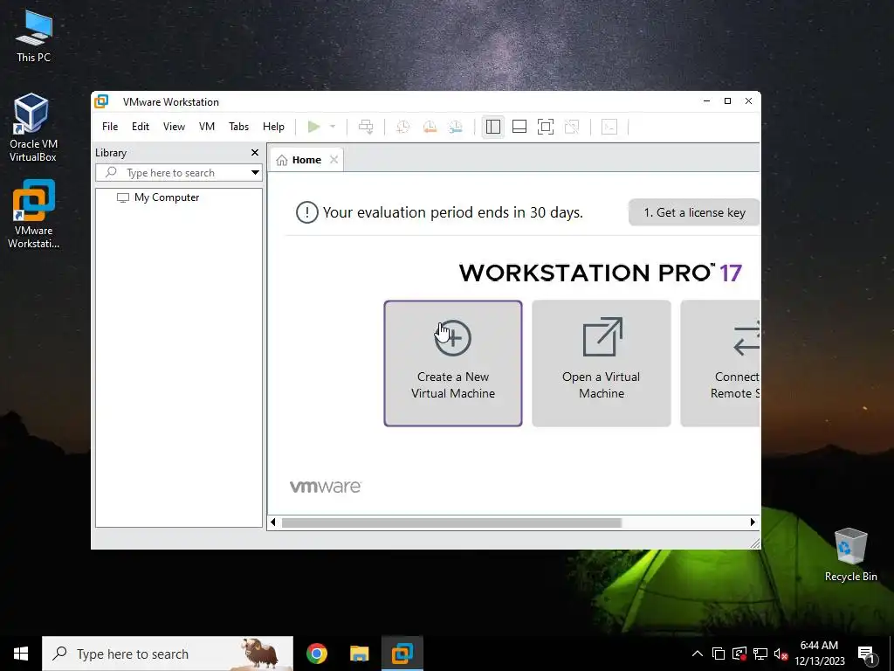This screenshot has height=671, width=894.
Task: Open the Windows Start menu
Action: point(21,654)
